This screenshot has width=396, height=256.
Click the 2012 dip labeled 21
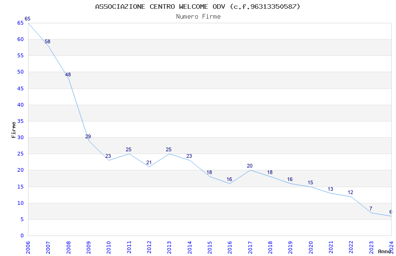coord(149,163)
